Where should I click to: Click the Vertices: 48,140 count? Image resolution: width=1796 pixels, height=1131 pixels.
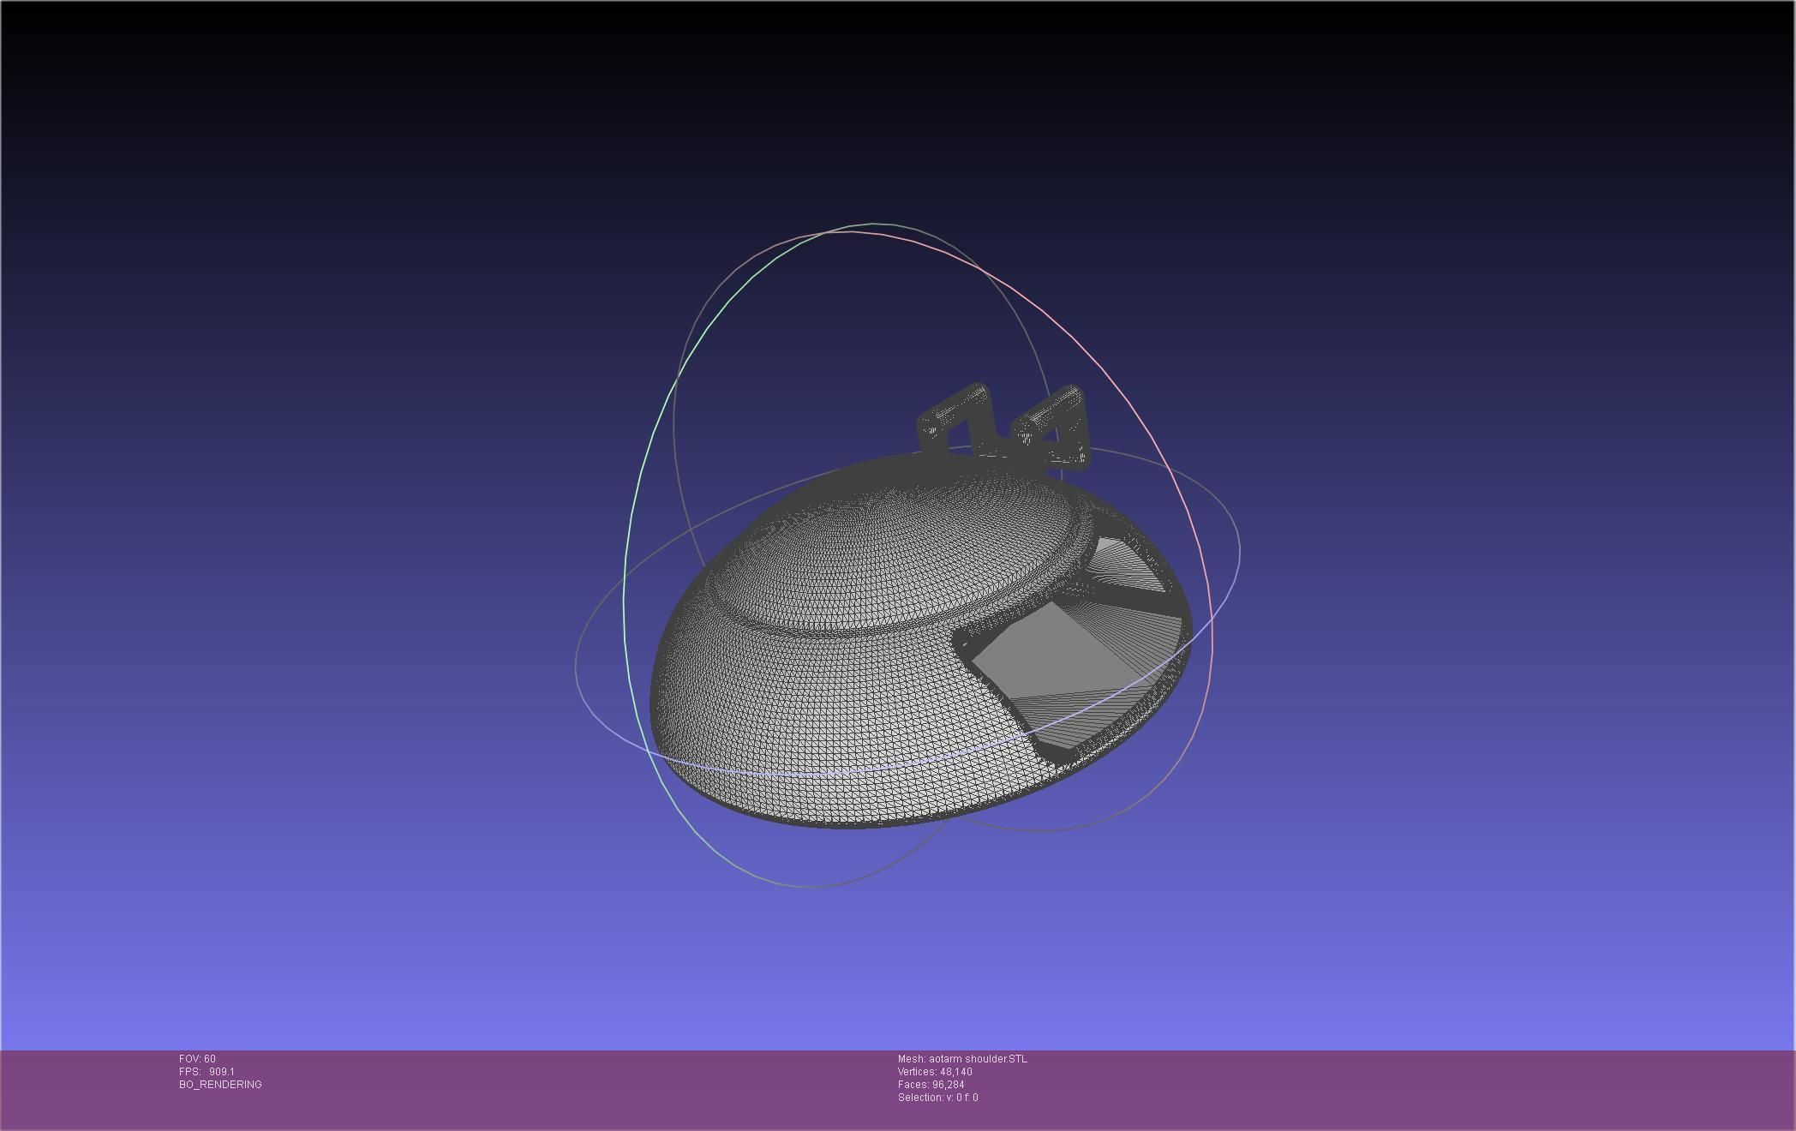tap(934, 1072)
